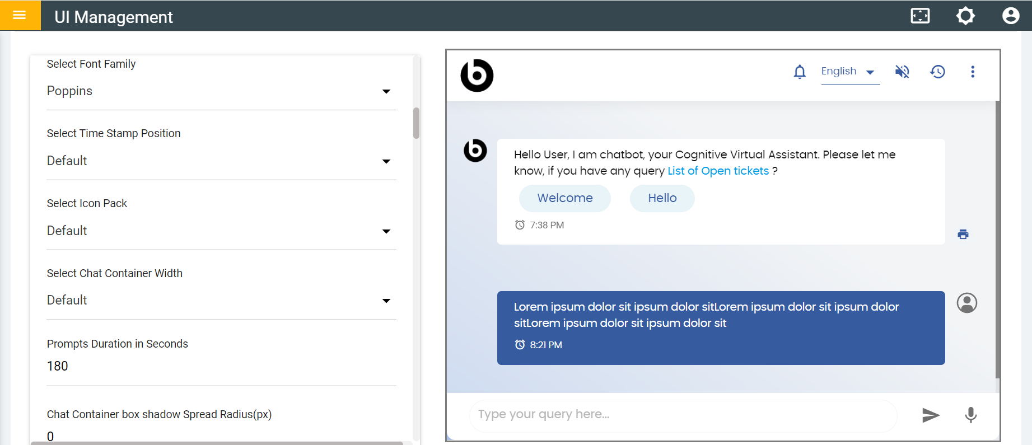Screen dimensions: 1032x445
Task: Open the Time Stamp Position dropdown
Action: click(x=221, y=161)
